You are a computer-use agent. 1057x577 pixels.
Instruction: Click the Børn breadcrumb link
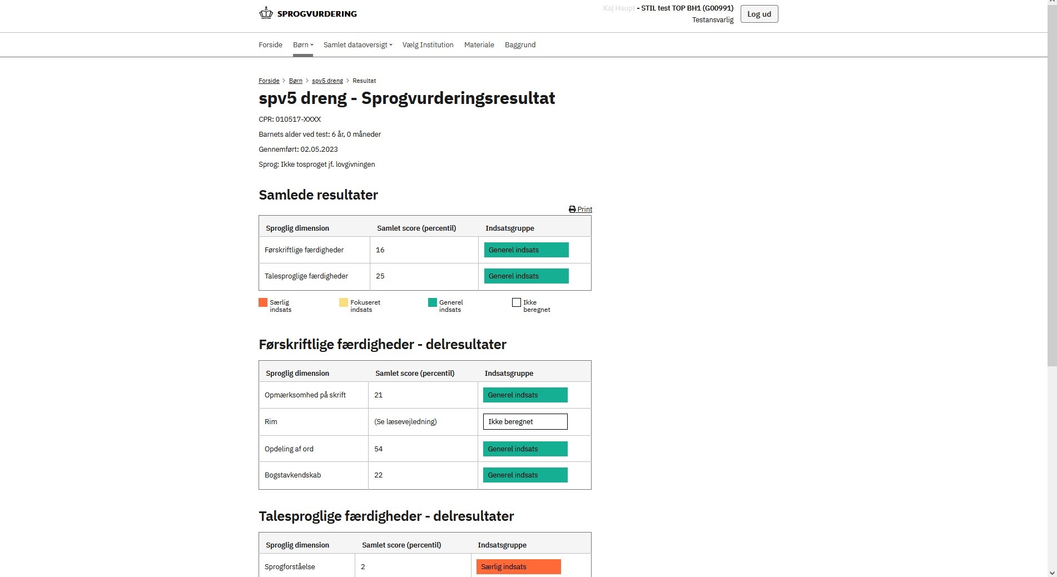pos(296,81)
